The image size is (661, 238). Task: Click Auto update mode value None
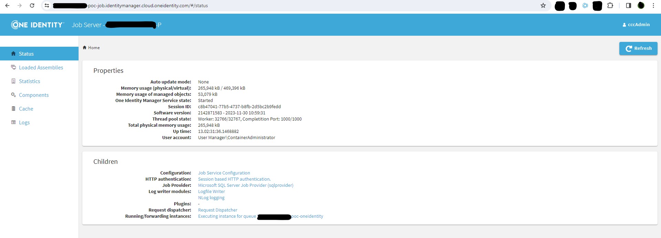[x=203, y=82]
